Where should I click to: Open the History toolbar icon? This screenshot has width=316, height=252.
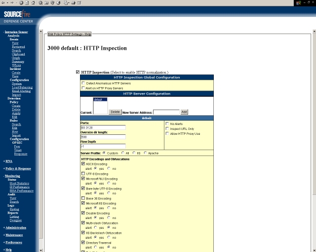point(58,3)
